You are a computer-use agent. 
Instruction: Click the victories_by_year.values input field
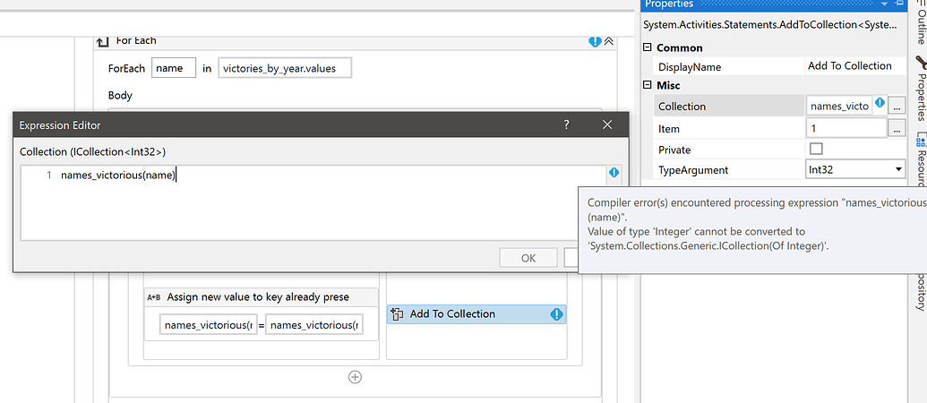(x=285, y=68)
